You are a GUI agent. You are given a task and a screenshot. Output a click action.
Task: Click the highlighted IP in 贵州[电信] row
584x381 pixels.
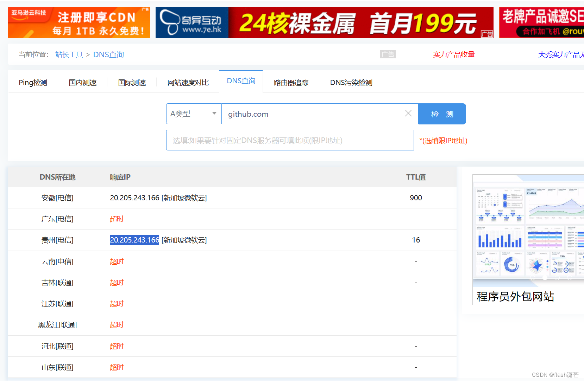point(134,240)
